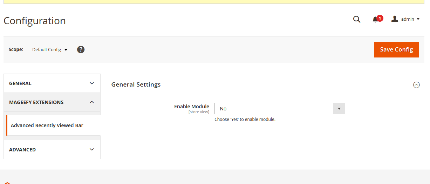
Task: Open the Enable Module dropdown showing No
Action: coord(274,109)
